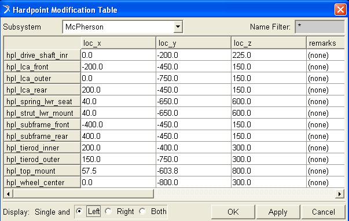
Task: Click loc_z cell 800.0 of hpl_top_mount
Action: click(269, 171)
